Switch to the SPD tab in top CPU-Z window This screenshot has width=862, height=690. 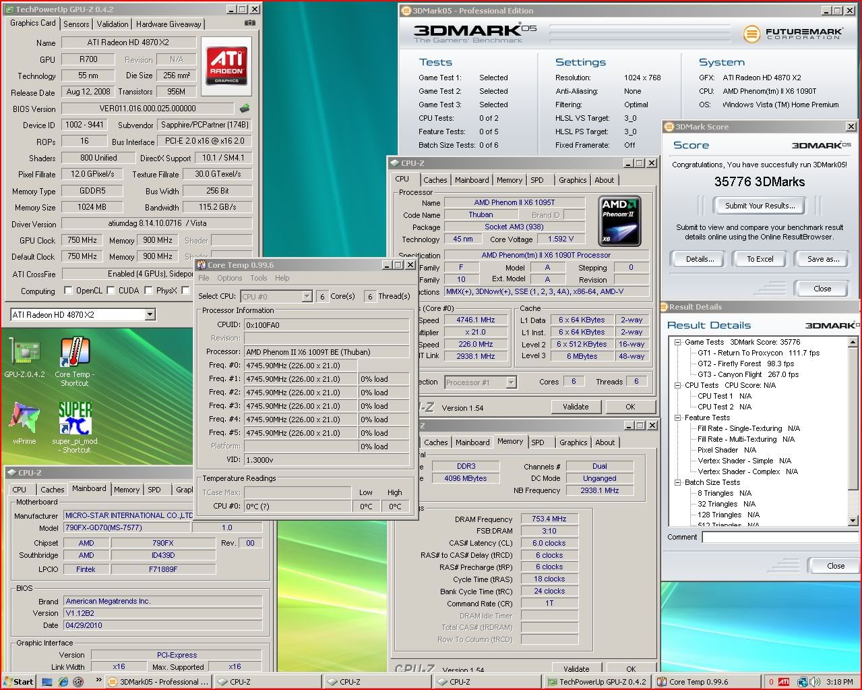point(536,180)
